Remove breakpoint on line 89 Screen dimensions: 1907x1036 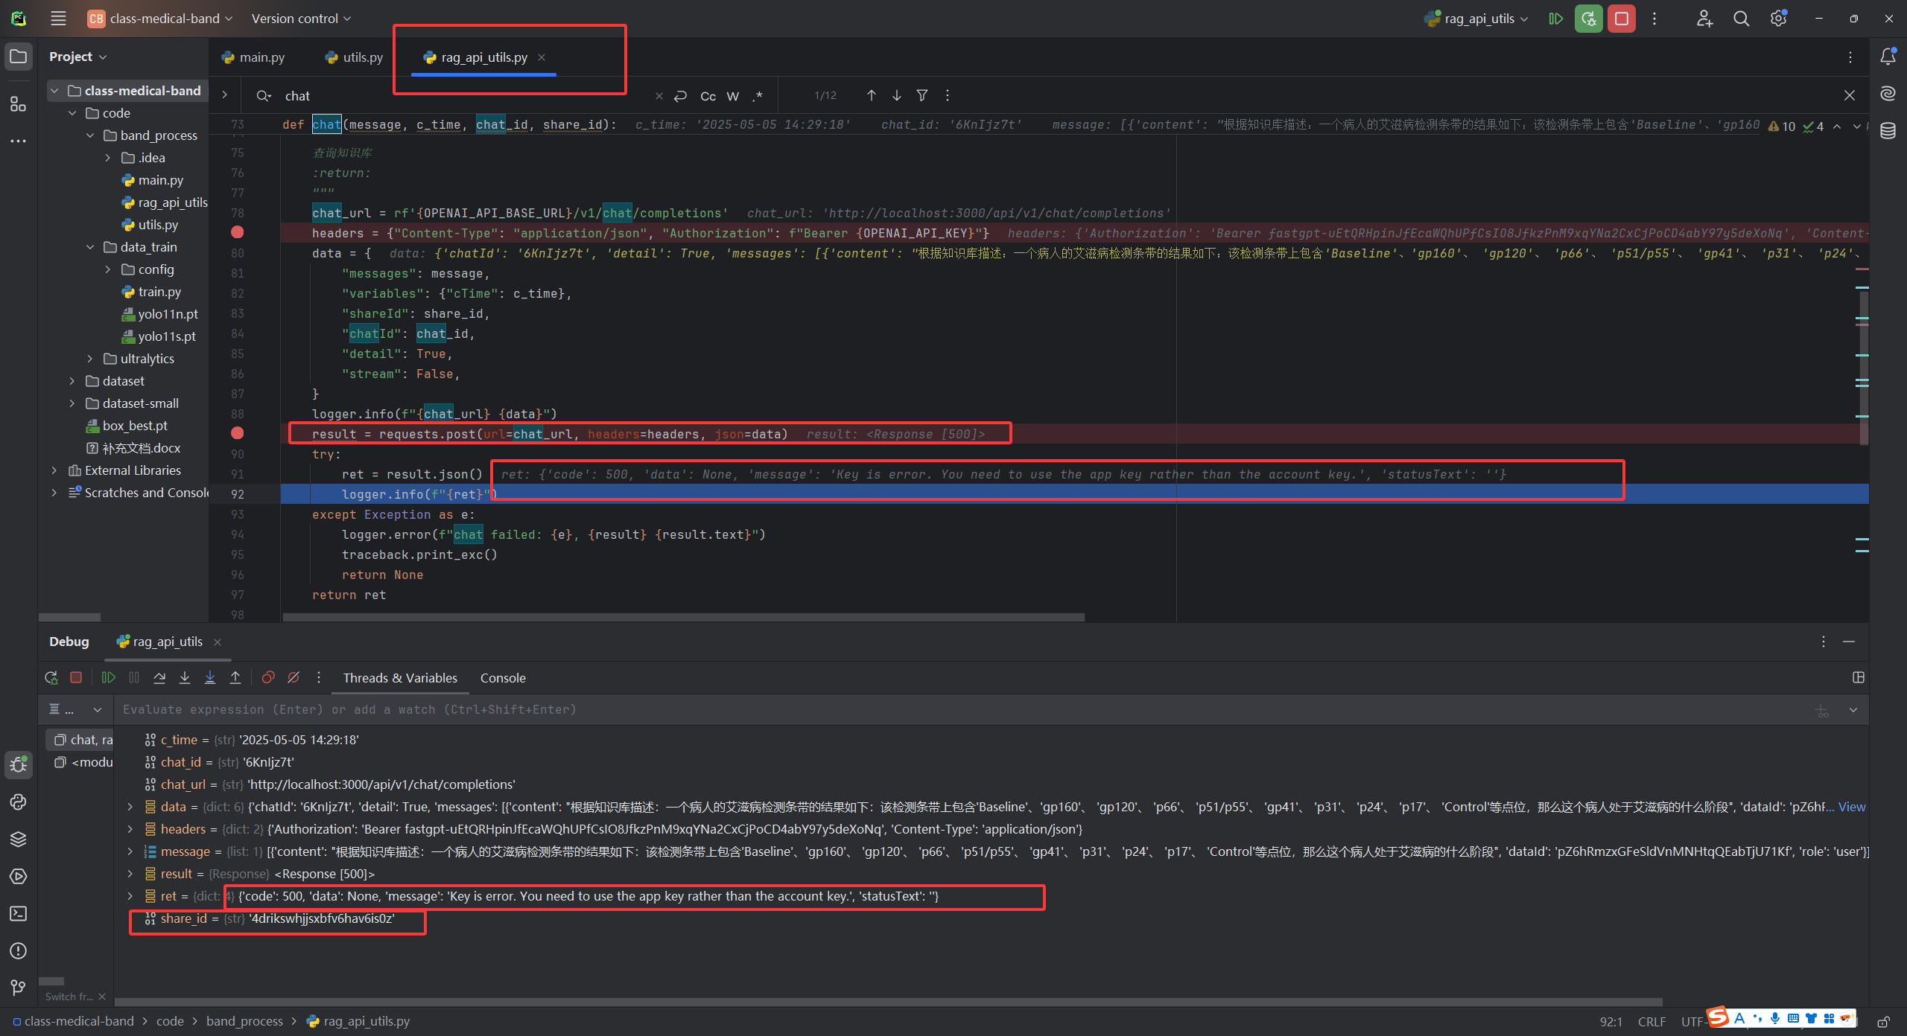[x=237, y=433]
